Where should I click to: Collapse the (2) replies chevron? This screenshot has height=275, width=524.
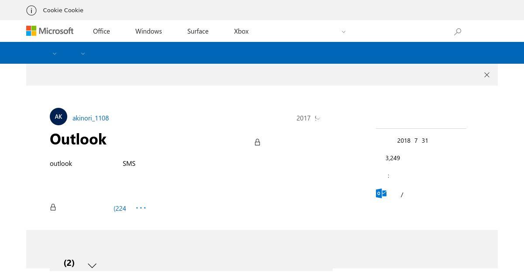coord(92,265)
